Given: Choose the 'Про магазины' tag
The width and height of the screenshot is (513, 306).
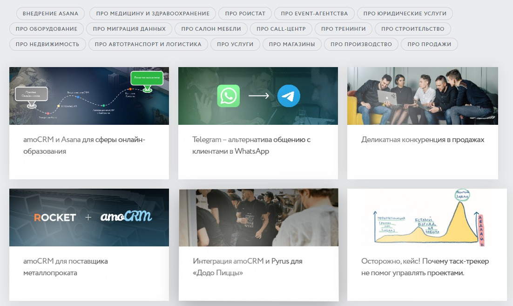Looking at the screenshot, I should click(292, 44).
